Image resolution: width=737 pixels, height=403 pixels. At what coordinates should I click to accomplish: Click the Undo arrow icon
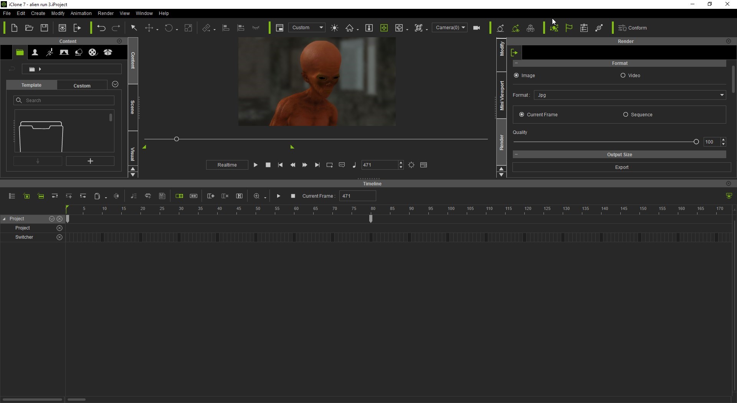coord(101,28)
